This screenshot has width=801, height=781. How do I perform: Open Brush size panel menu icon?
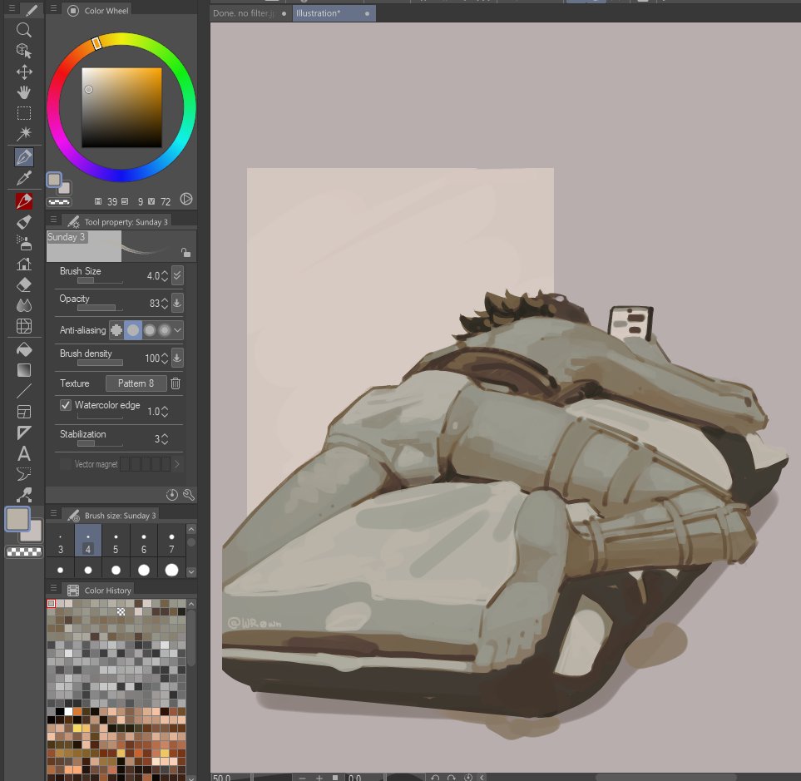(x=53, y=513)
